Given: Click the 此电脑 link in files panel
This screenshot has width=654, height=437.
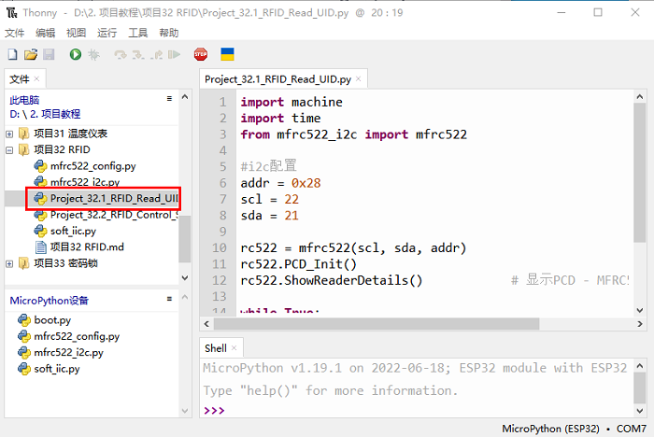Looking at the screenshot, I should [24, 99].
